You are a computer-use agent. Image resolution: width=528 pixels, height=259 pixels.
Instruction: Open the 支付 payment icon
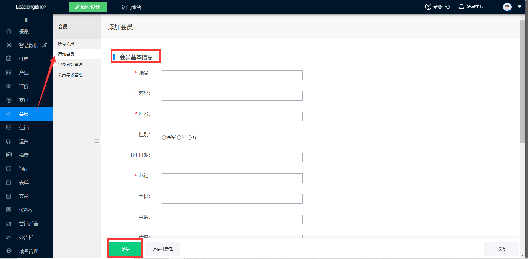click(9, 100)
